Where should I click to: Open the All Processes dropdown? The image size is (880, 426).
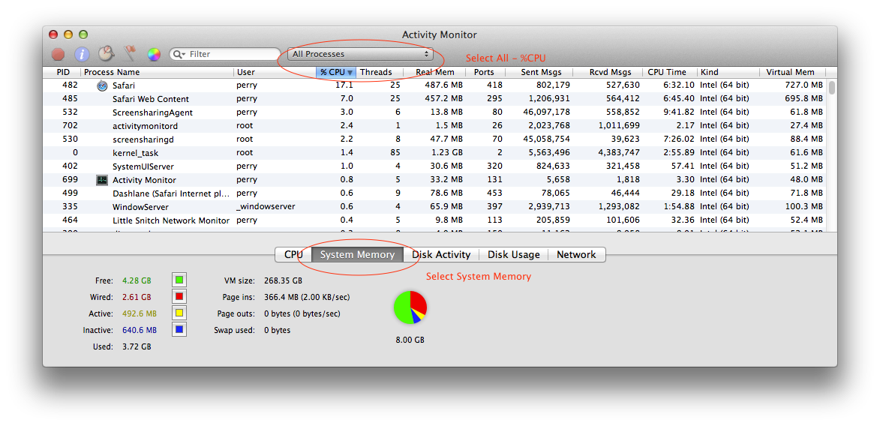[360, 55]
